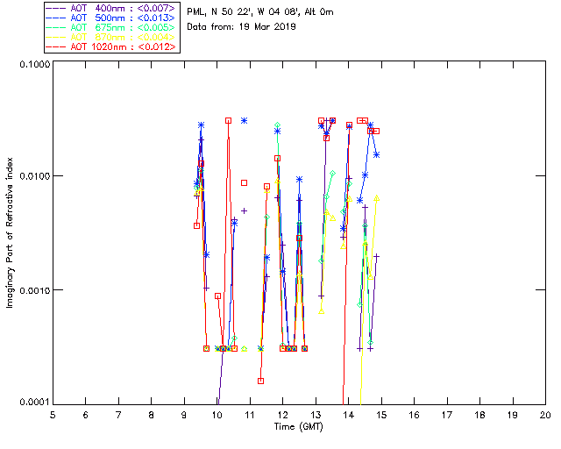Click the x-axis tick label 20
Screen dimensions: 561x449
[545, 415]
